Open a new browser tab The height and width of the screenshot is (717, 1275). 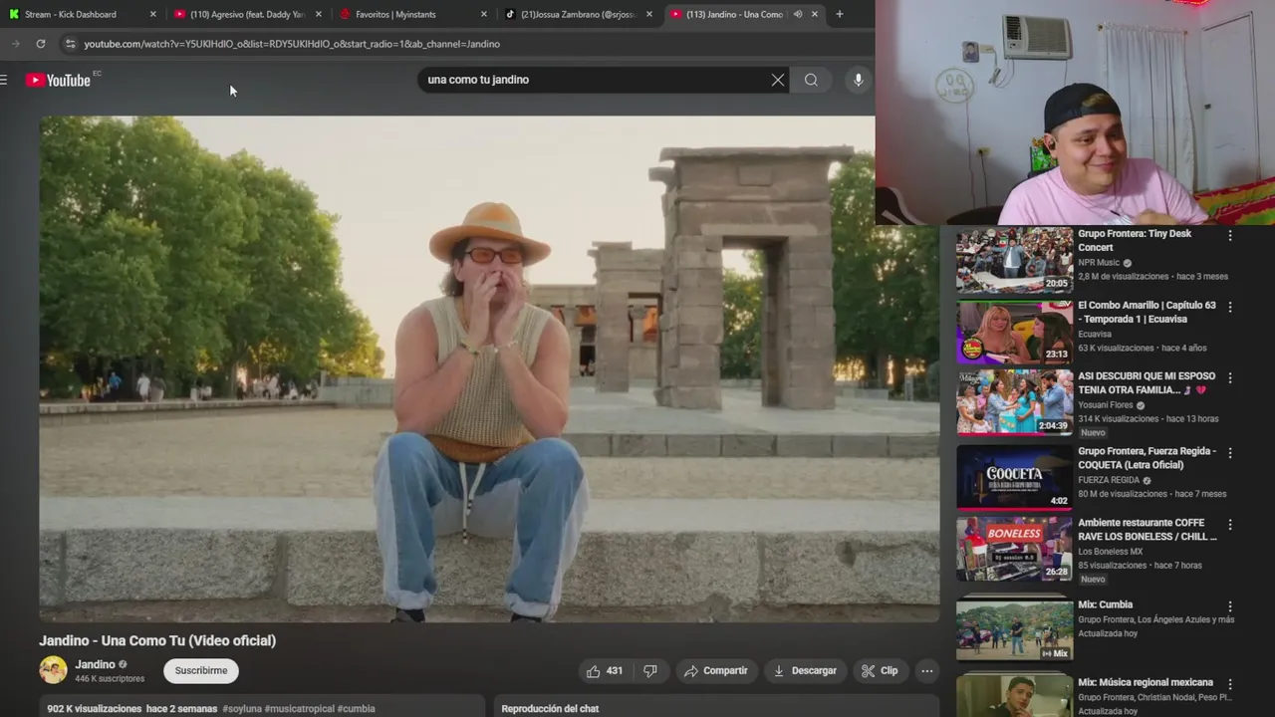point(839,14)
